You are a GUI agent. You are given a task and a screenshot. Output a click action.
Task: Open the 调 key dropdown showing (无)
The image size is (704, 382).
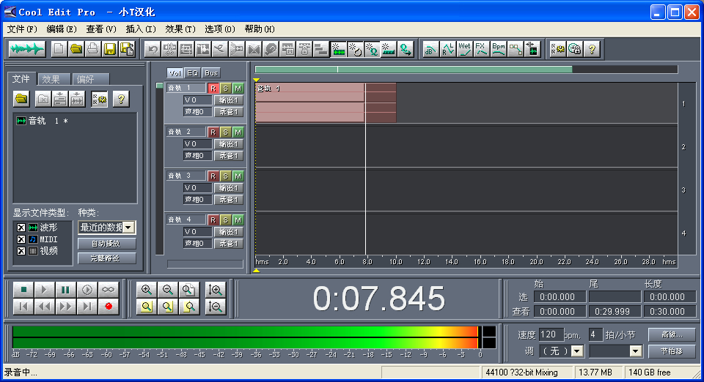577,351
